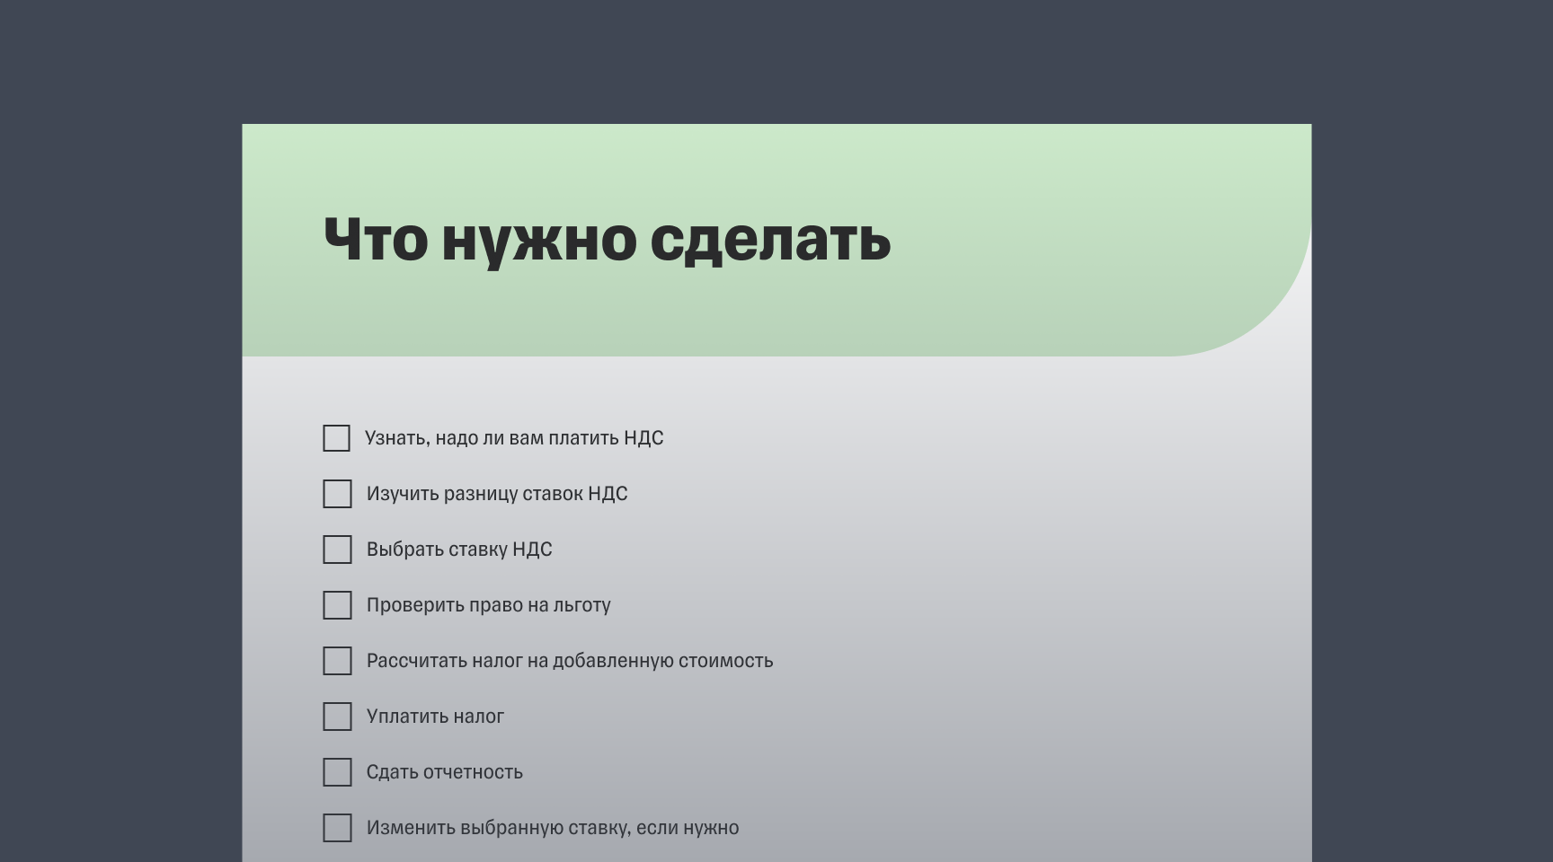The height and width of the screenshot is (862, 1553).
Task: Select the 'Проверить право на льготу' entry
Action: [488, 605]
